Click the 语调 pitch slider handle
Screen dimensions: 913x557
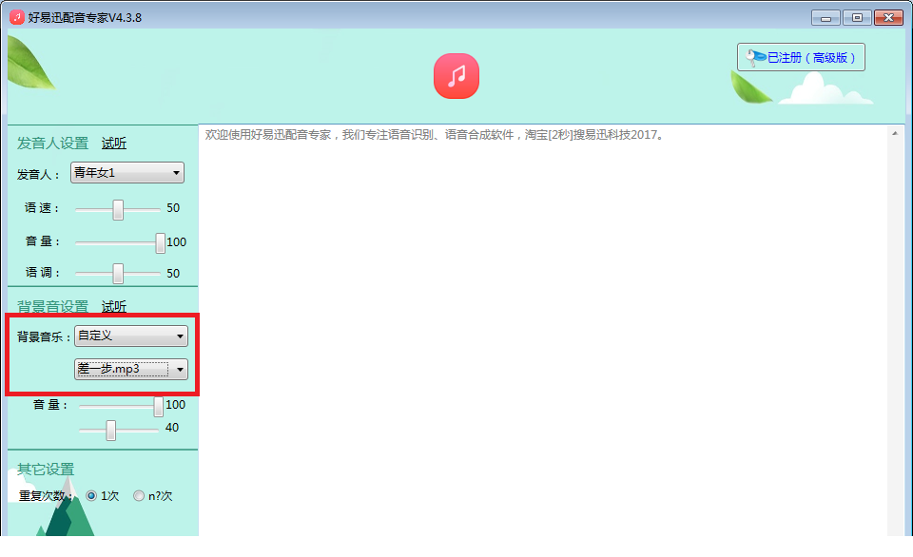click(118, 274)
